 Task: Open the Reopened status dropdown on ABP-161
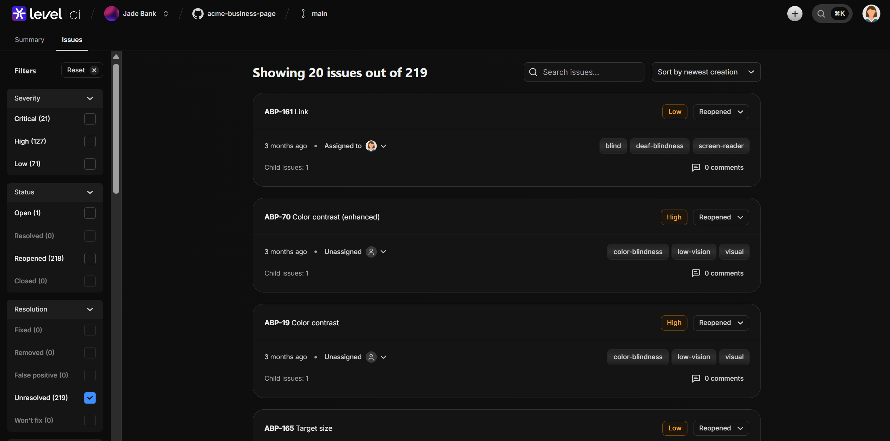point(721,112)
